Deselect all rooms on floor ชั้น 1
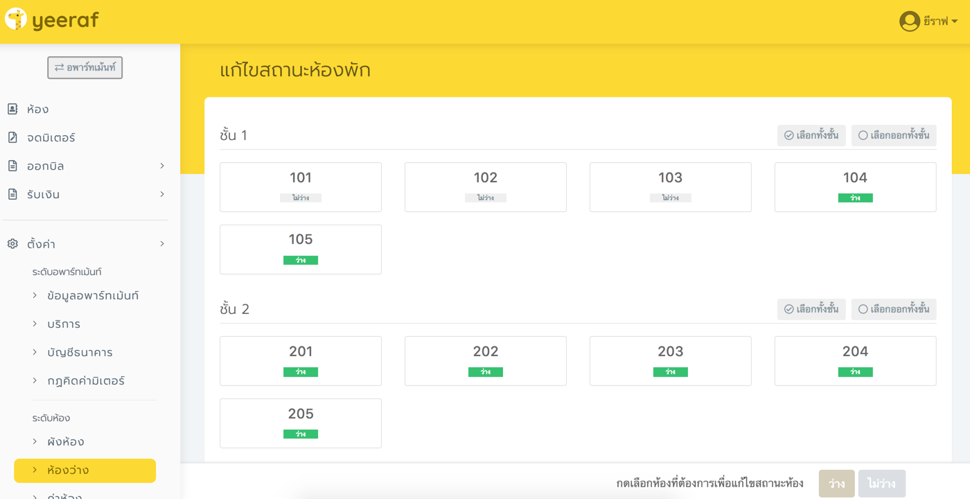Image resolution: width=970 pixels, height=499 pixels. pyautogui.click(x=894, y=135)
